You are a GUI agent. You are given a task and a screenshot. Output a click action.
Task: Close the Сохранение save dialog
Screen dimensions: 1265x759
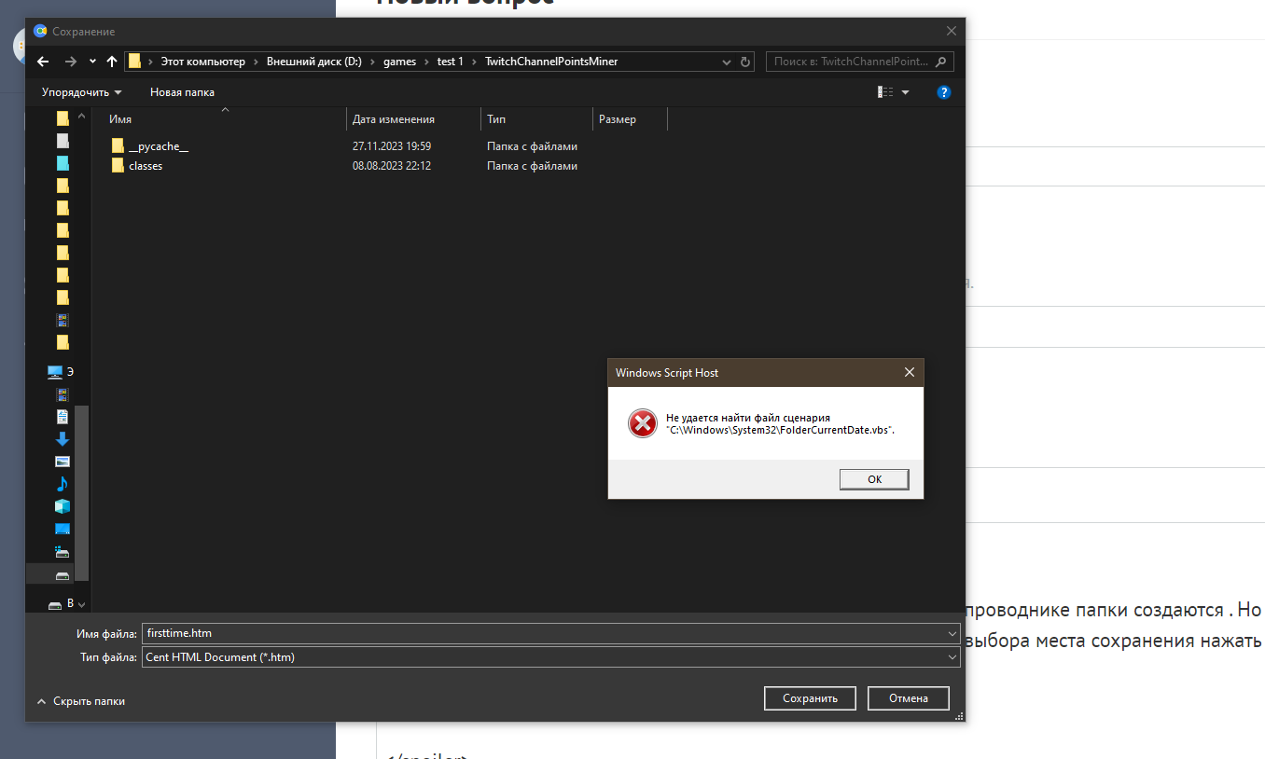(x=952, y=31)
